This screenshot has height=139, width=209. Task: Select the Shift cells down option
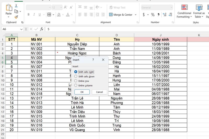tap(76, 76)
